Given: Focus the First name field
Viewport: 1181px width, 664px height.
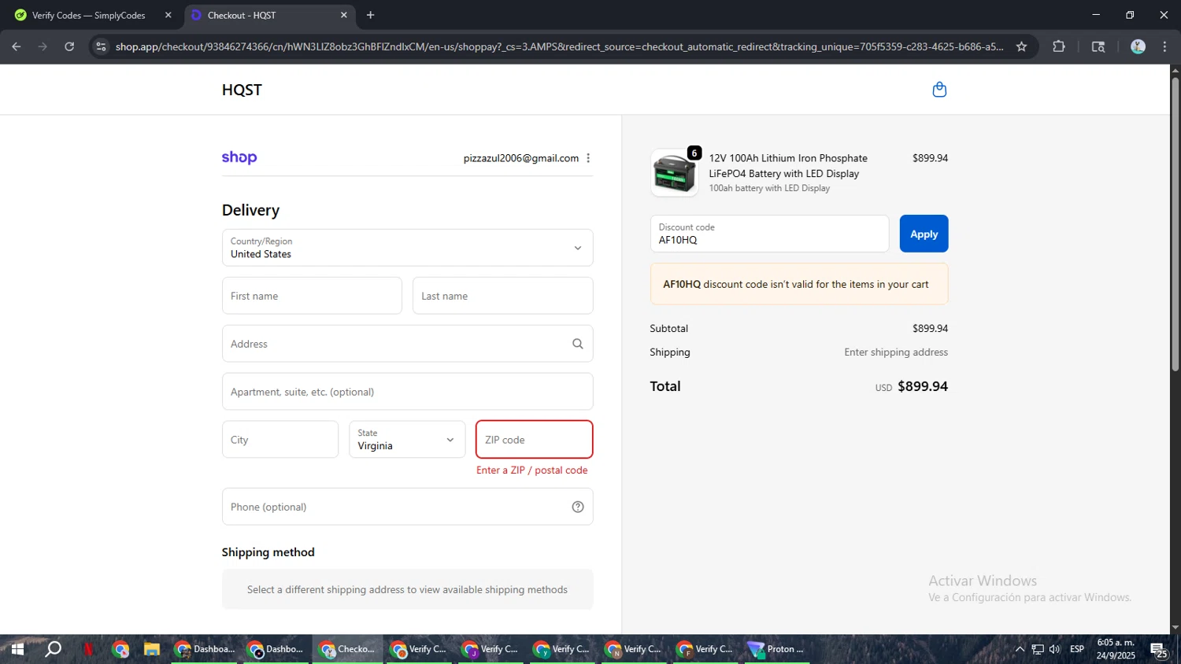Looking at the screenshot, I should coord(312,296).
